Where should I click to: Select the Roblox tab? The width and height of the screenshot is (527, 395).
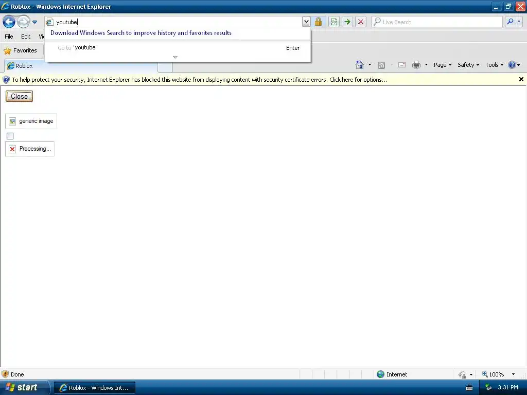click(x=81, y=66)
